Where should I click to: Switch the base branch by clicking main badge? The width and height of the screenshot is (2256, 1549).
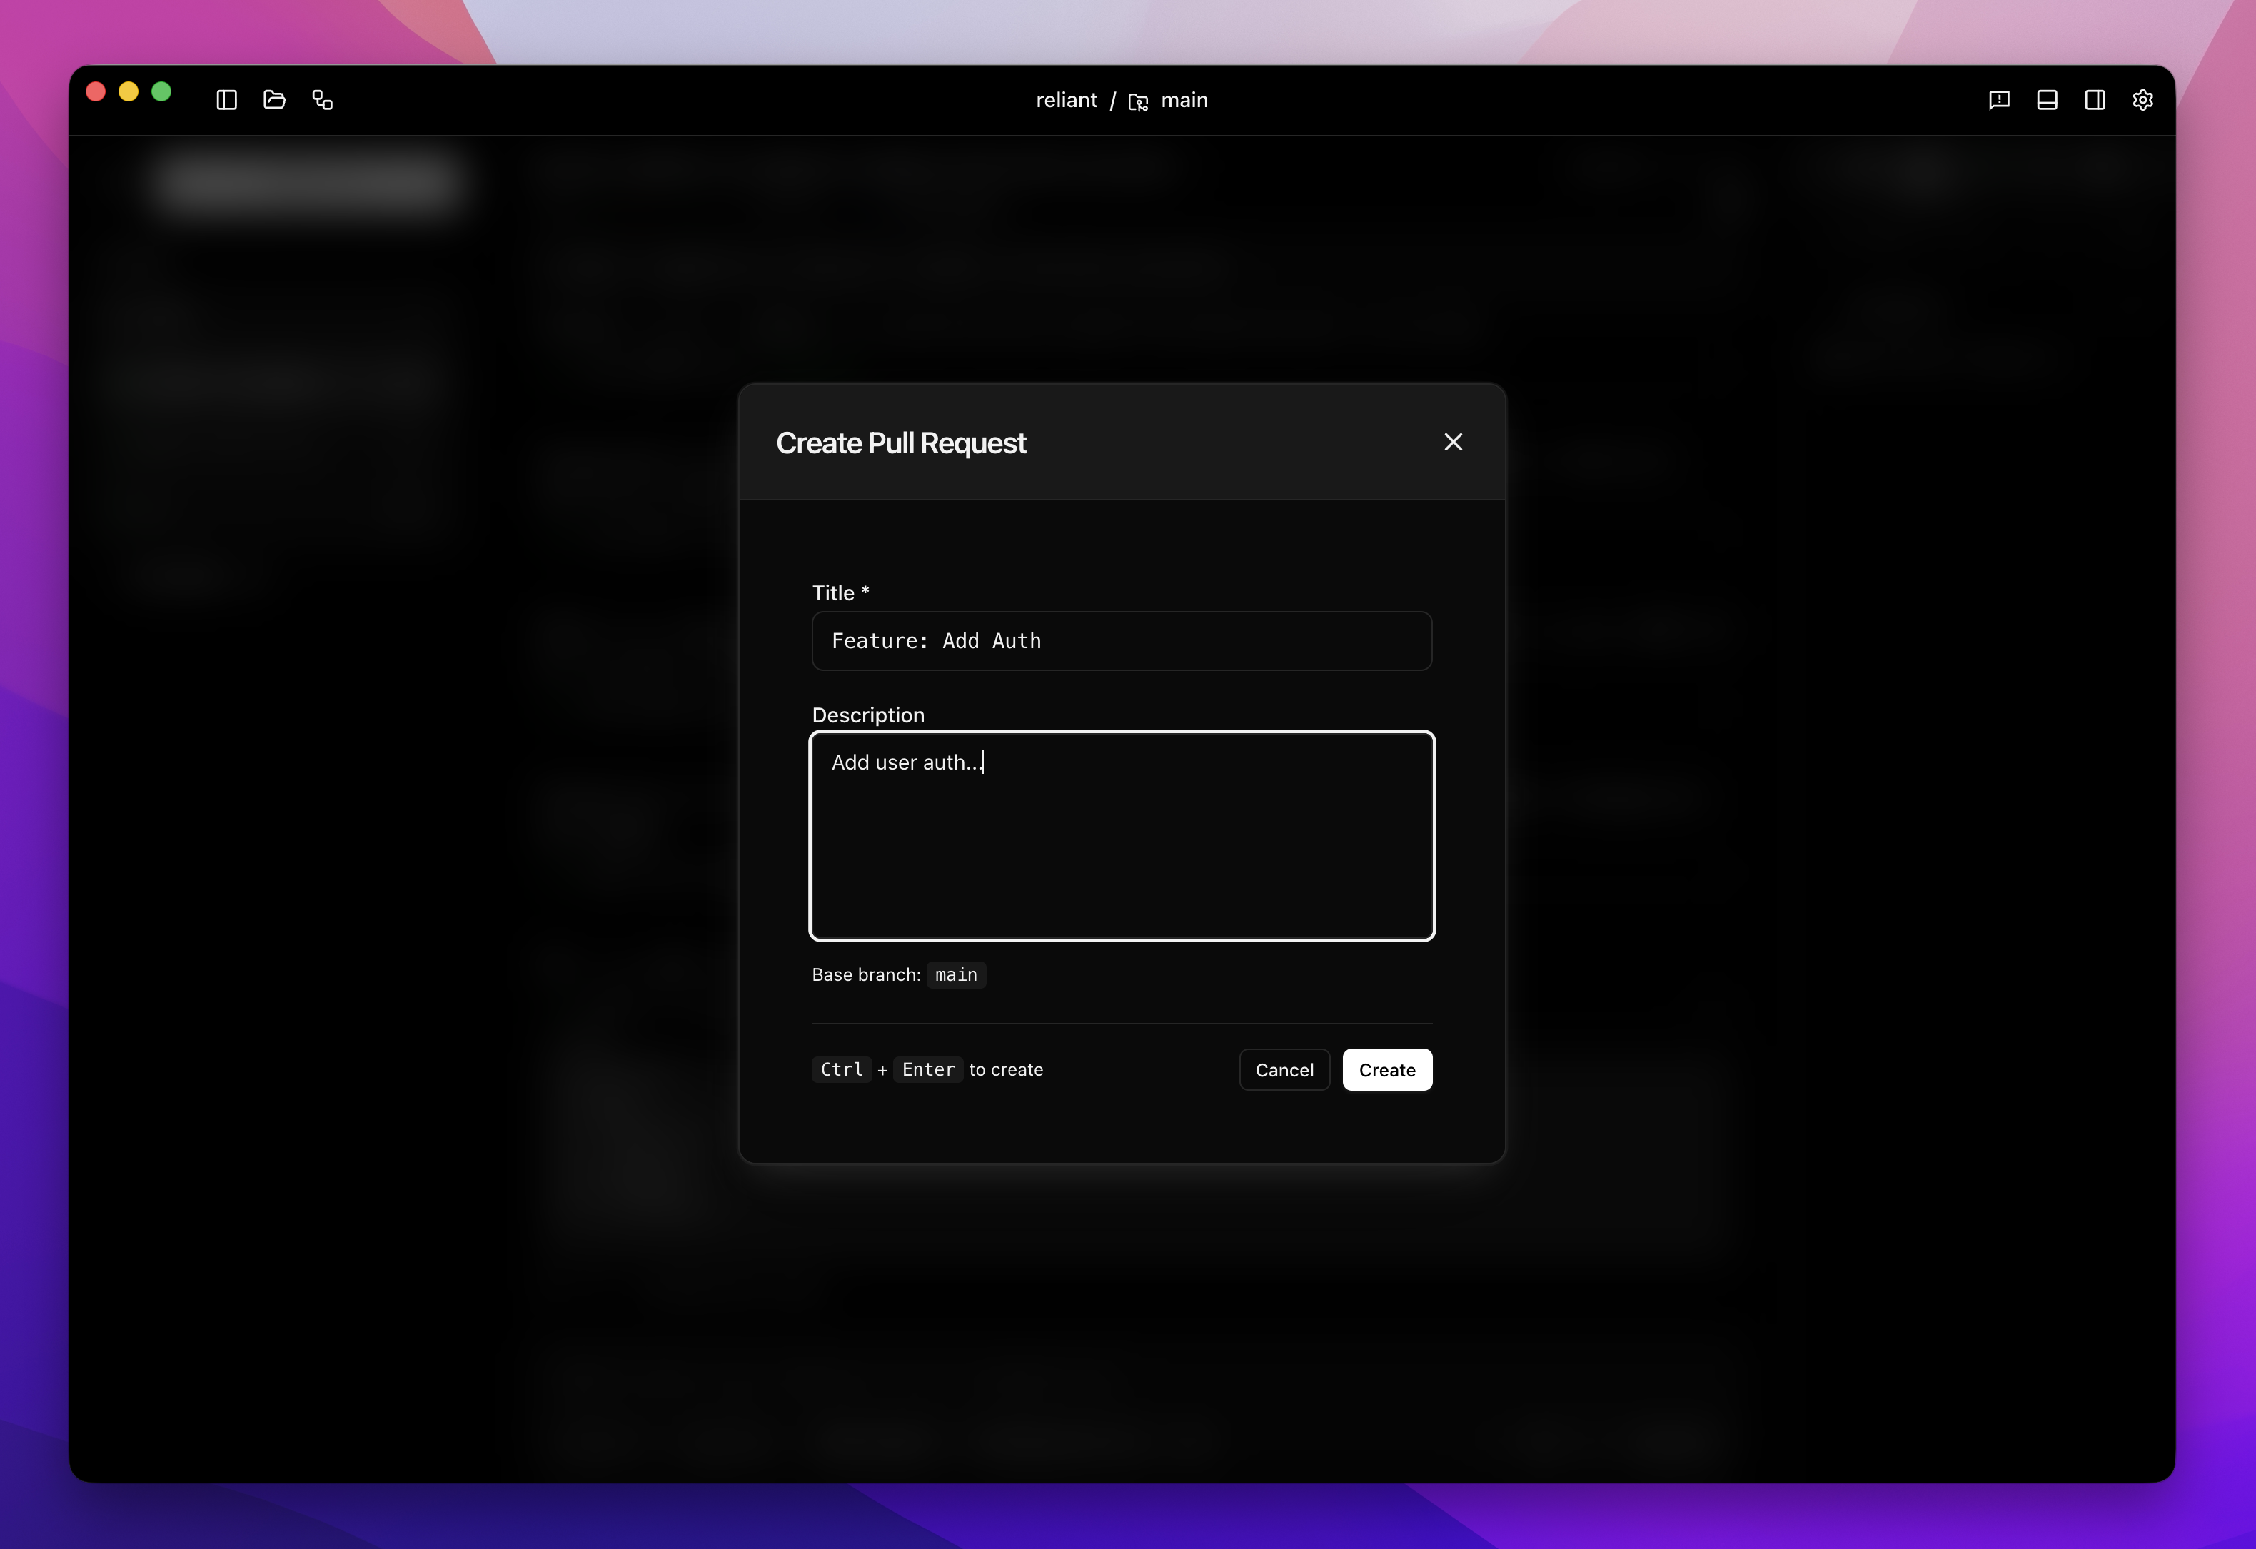(955, 974)
